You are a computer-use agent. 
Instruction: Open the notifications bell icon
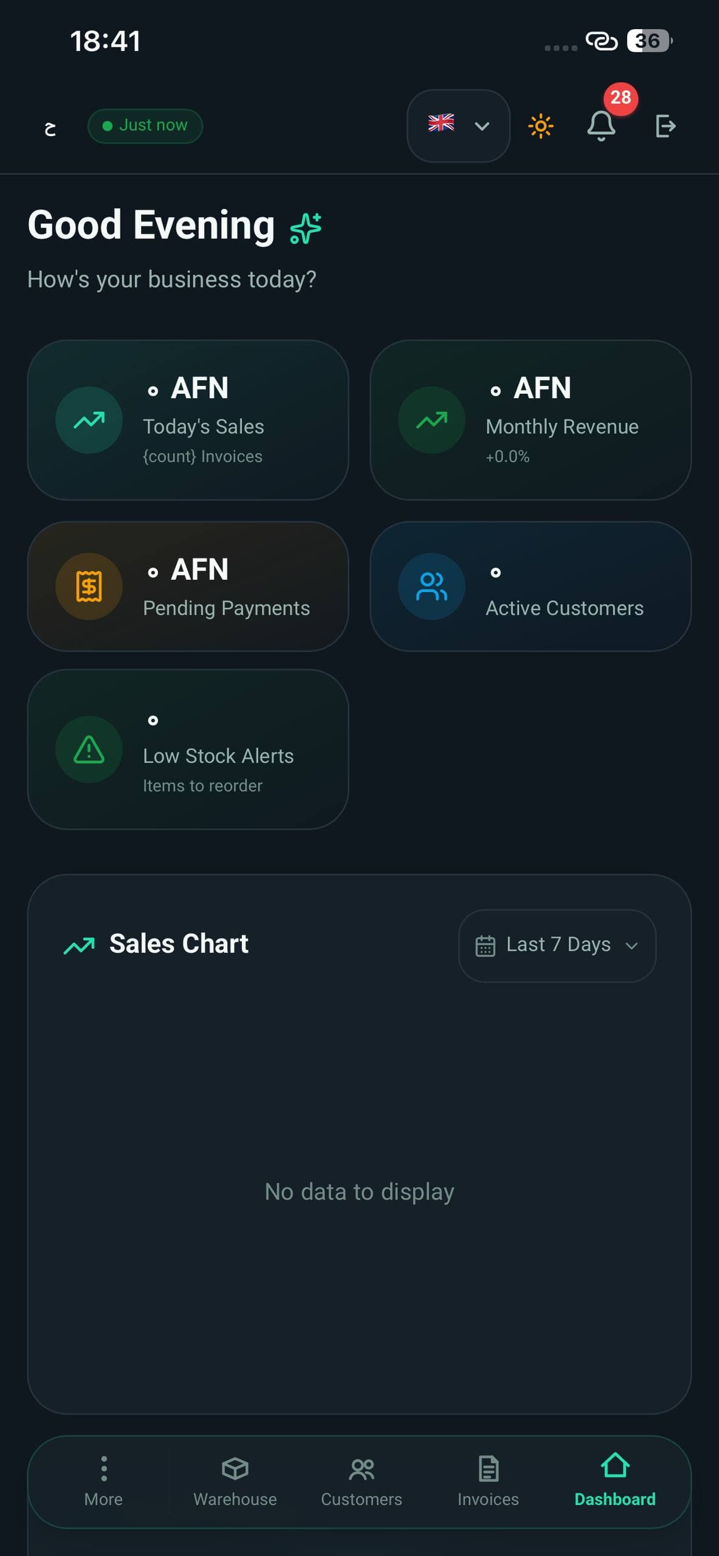coord(601,126)
